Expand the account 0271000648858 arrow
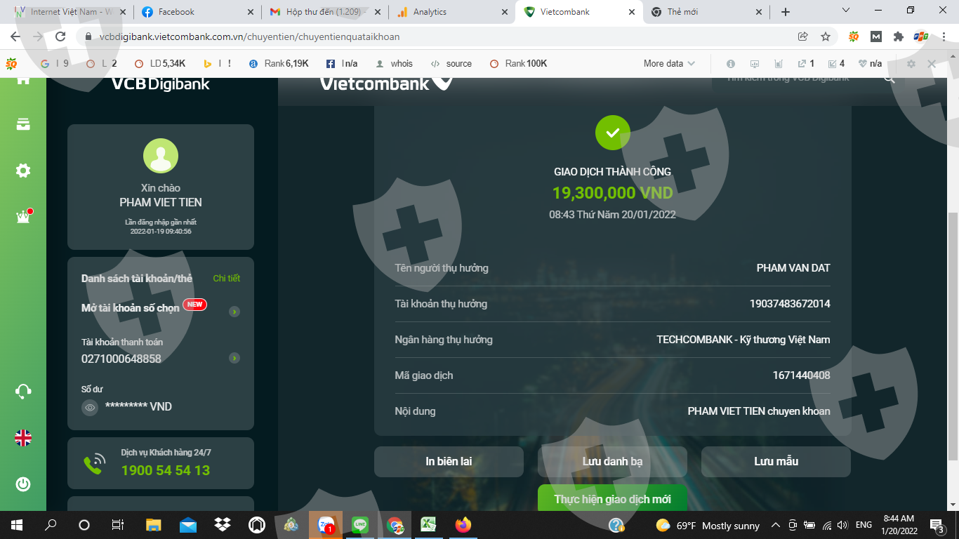Image resolution: width=959 pixels, height=539 pixels. (234, 358)
